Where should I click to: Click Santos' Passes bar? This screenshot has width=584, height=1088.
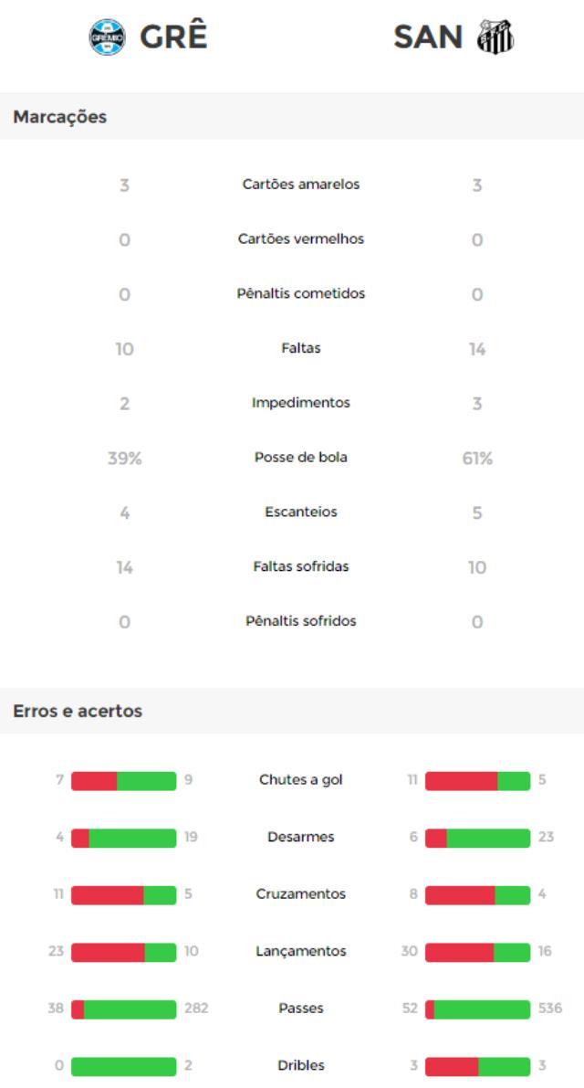pyautogui.click(x=477, y=1009)
